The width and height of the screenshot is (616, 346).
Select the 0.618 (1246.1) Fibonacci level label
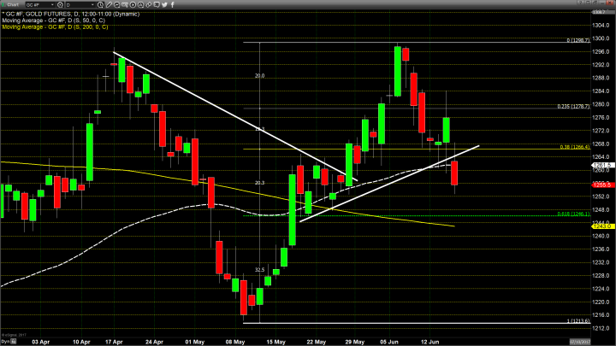(x=573, y=213)
